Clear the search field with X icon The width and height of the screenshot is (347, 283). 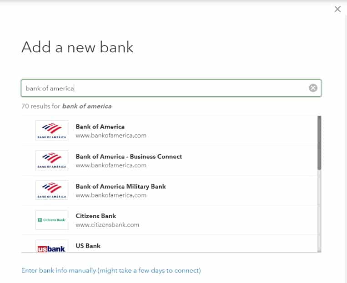(313, 88)
